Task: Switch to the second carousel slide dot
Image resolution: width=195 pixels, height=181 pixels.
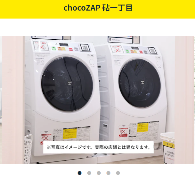Action: pos(89,173)
